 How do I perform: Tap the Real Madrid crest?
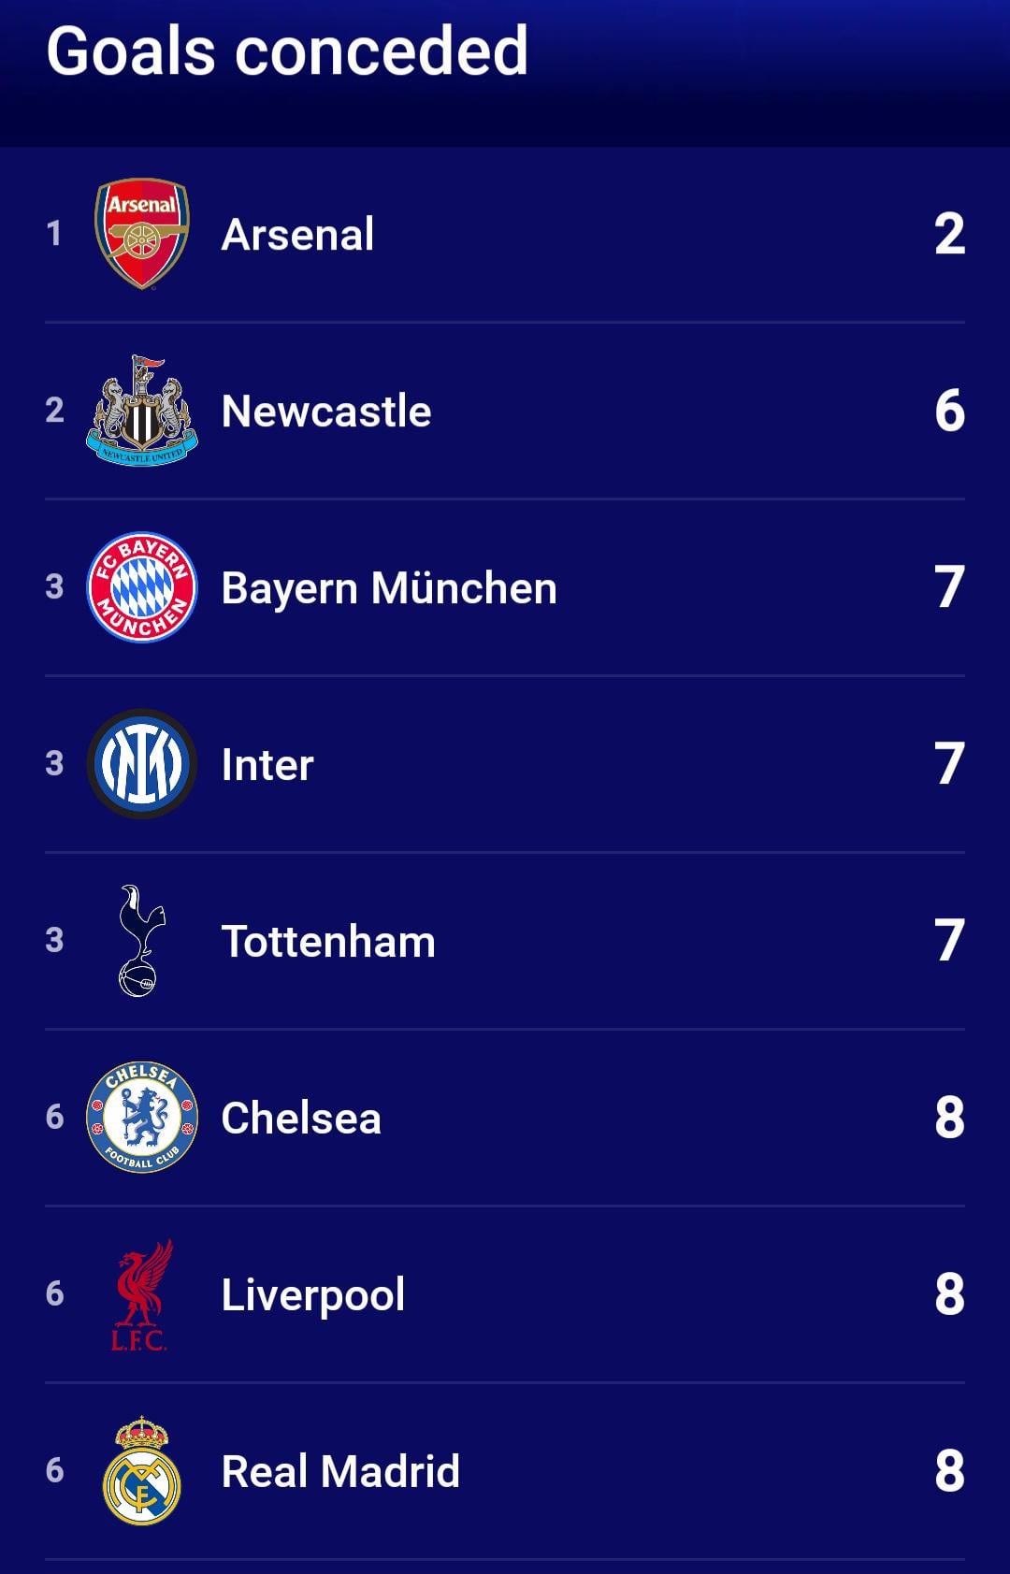pos(141,1471)
